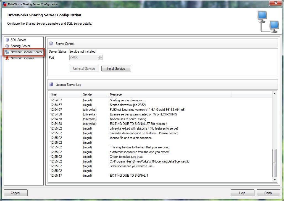
Task: Click the License Server Log icon
Action: pyautogui.click(x=51, y=85)
